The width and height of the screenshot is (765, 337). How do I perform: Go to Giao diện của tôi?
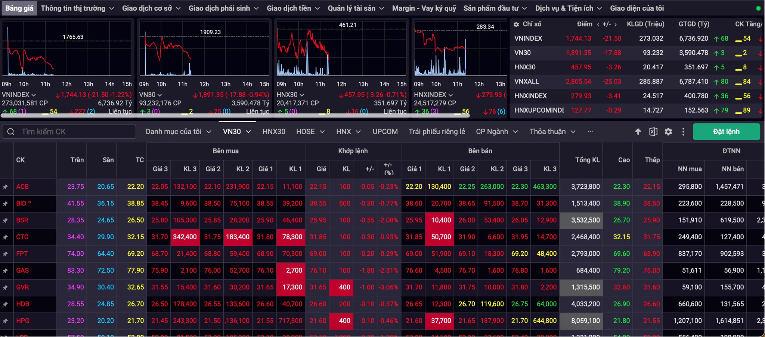(637, 8)
